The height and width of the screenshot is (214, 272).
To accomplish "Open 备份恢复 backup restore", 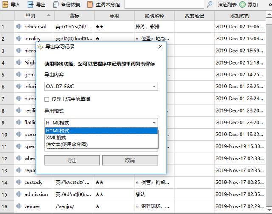I will 67,5.
